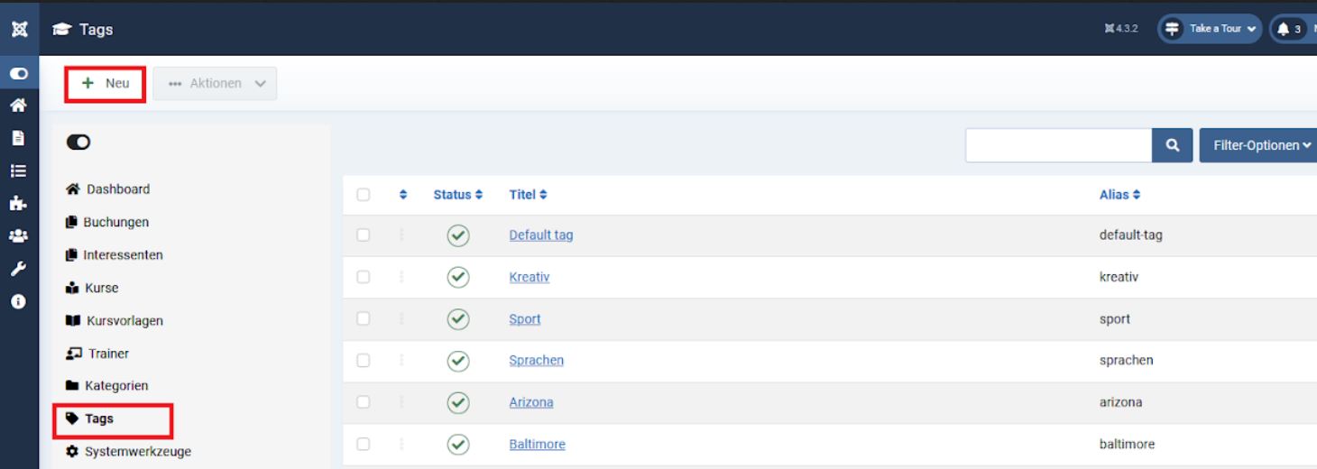
Task: Check the box for Default tag row
Action: click(364, 235)
